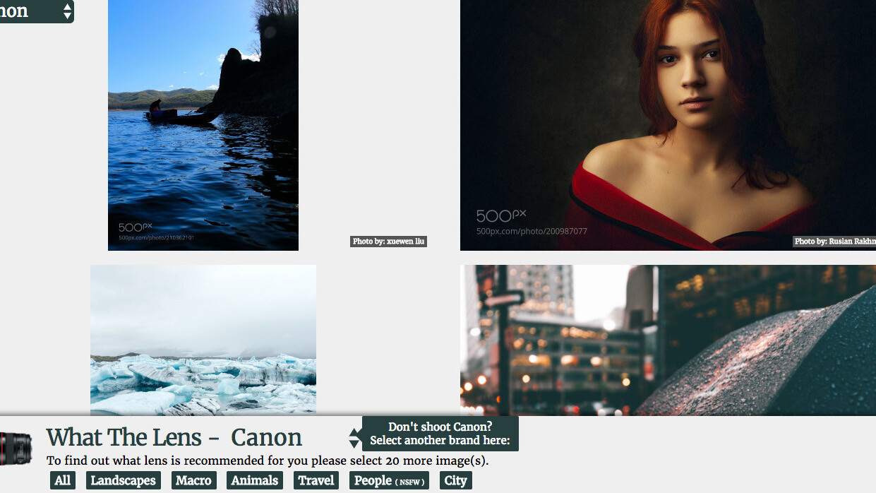This screenshot has height=493, width=876.
Task: Select the rainy umbrella city photo
Action: (x=668, y=340)
